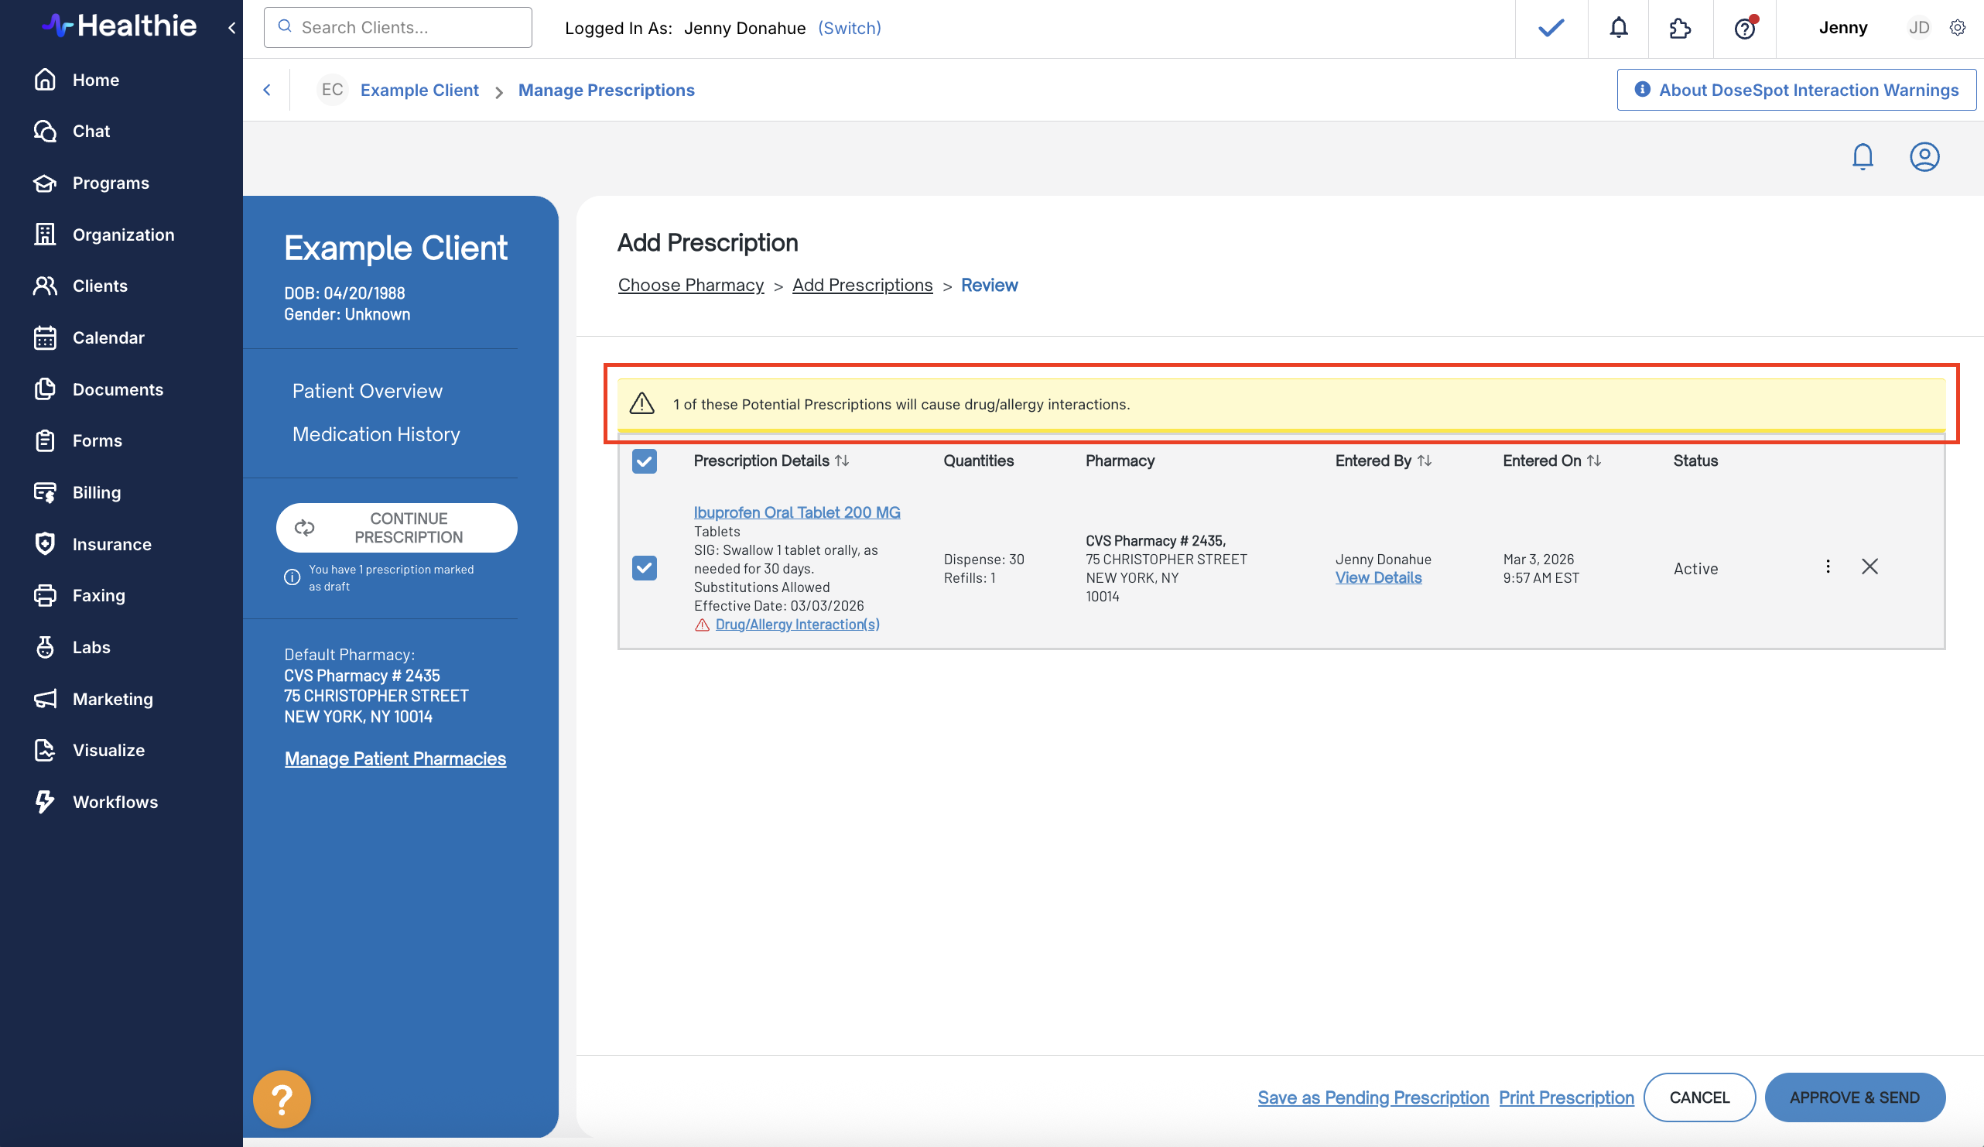Click the puzzle piece integrations icon

1679,29
